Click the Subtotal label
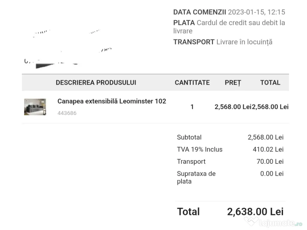The image size is (307, 230). 189,137
